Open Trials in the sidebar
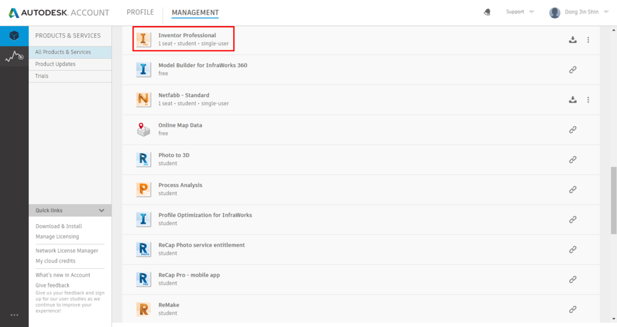The width and height of the screenshot is (617, 327). pyautogui.click(x=70, y=76)
